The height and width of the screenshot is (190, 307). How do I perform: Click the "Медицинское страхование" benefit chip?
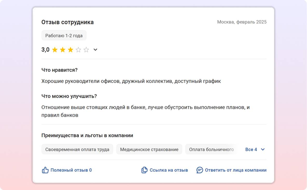coord(149,150)
